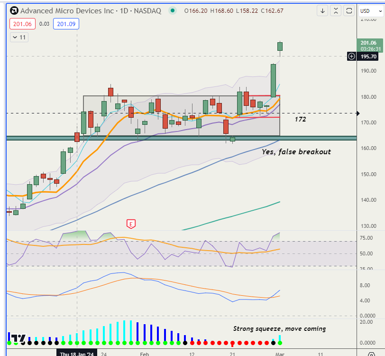The height and width of the screenshot is (356, 385).
Task: Click the down arrow pane button
Action: [322, 11]
